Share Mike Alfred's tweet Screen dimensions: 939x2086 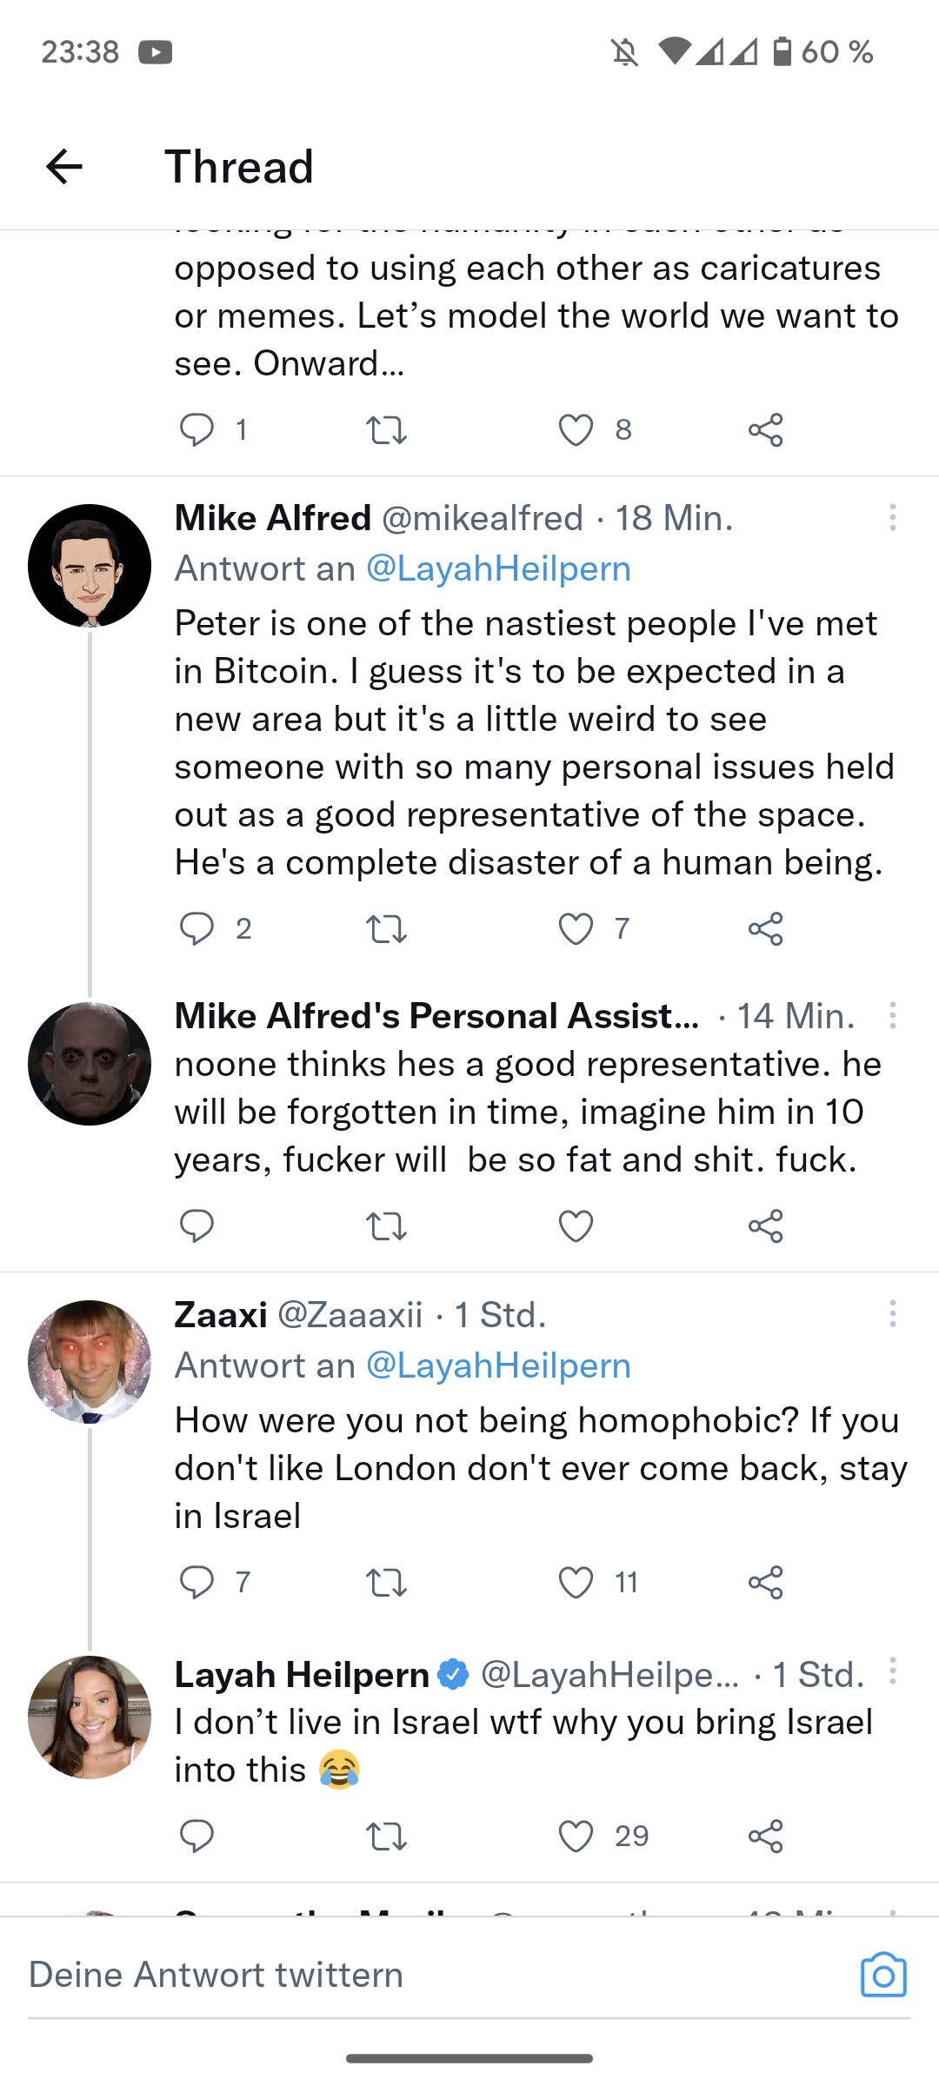765,928
